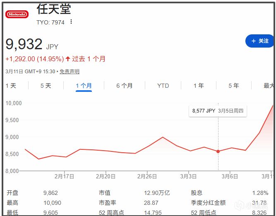Click the P/E value 28.87
276x216 pixels.
coord(151,203)
